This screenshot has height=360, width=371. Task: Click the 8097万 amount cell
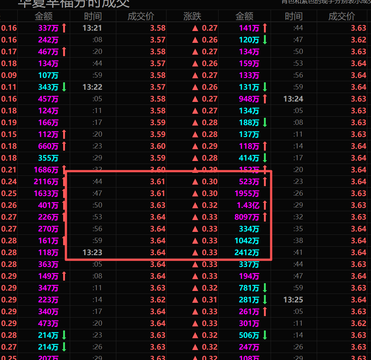247,217
